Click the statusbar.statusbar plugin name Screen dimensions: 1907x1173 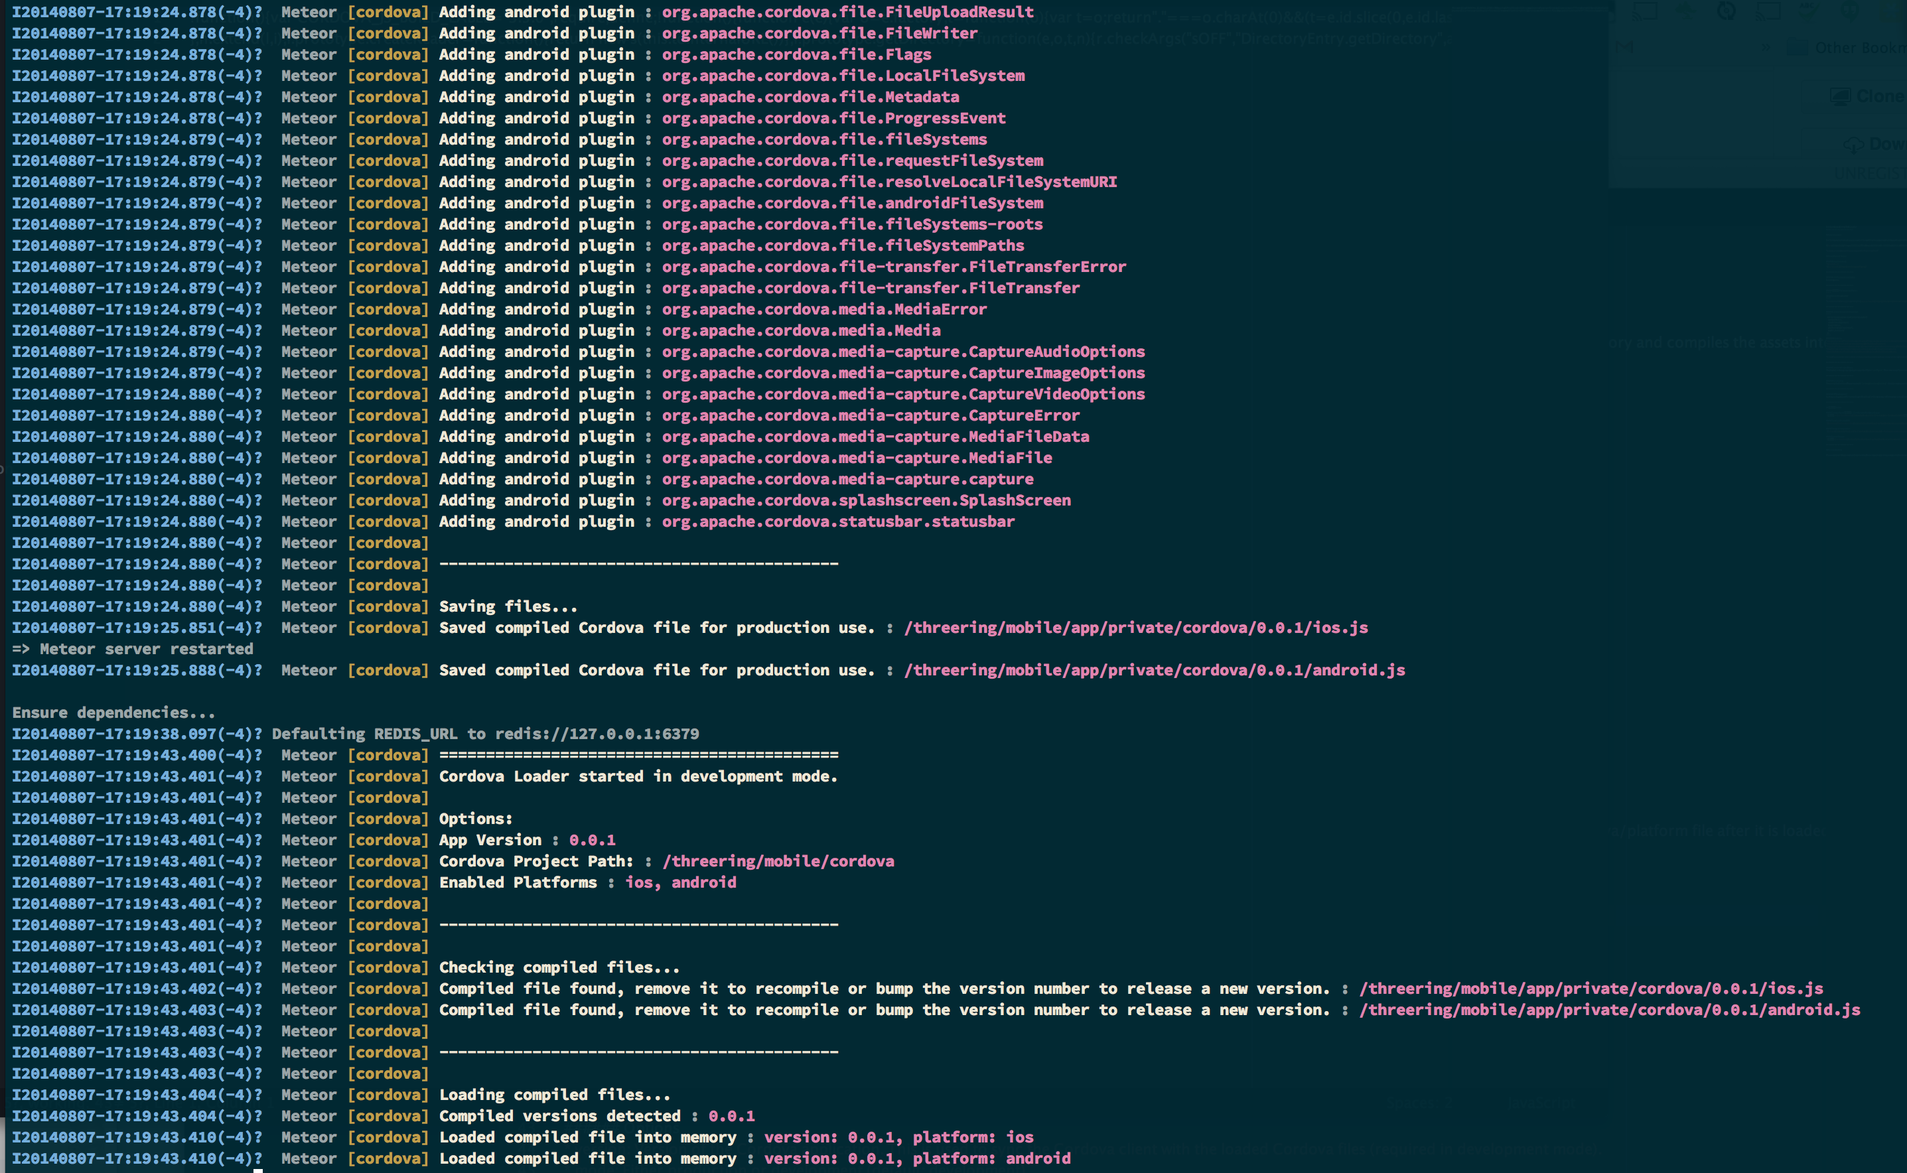[x=838, y=522]
